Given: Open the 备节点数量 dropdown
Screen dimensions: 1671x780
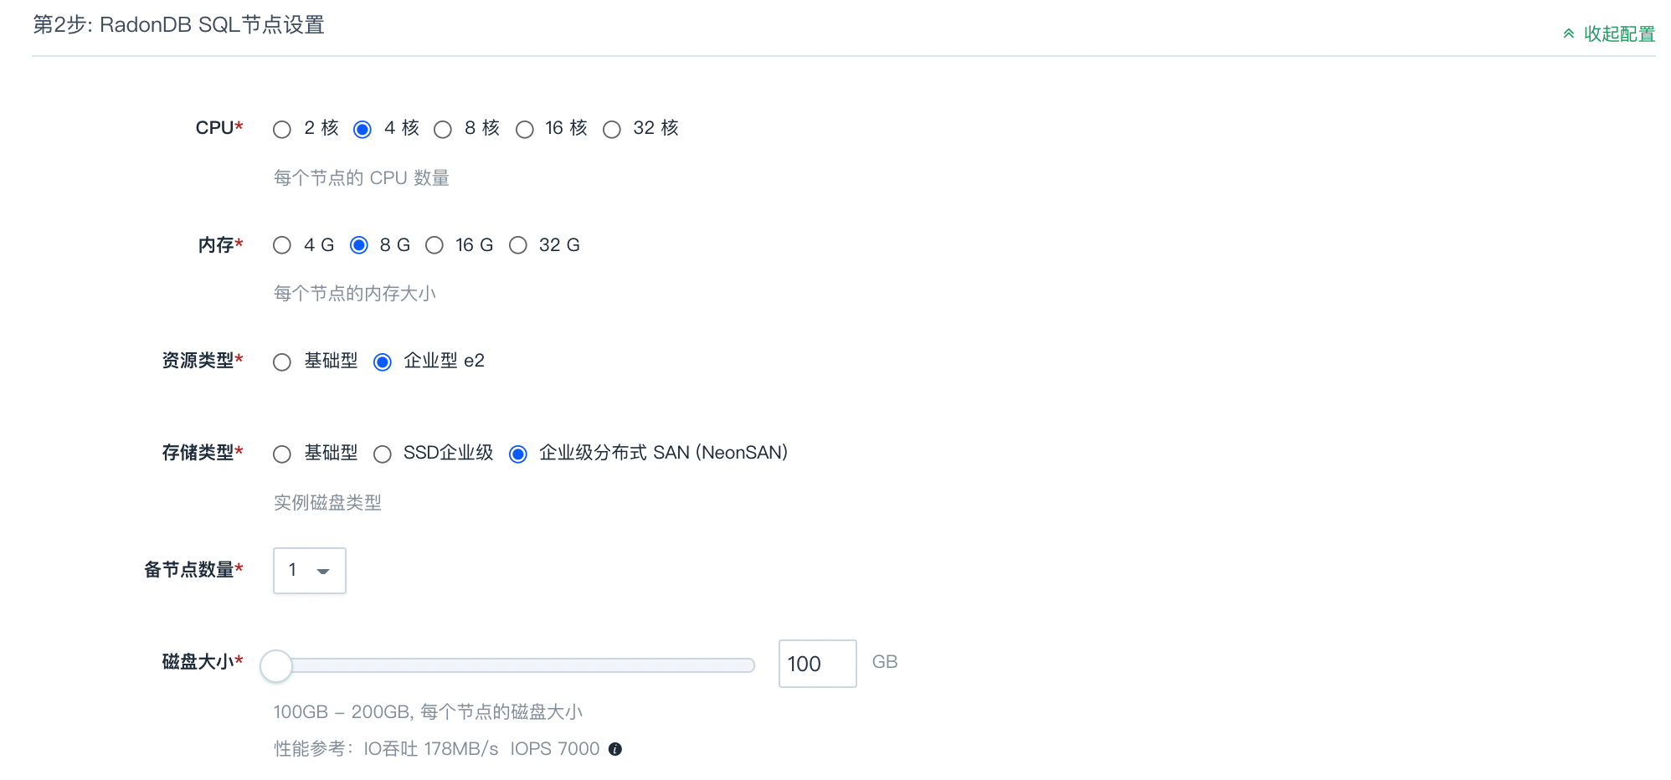Looking at the screenshot, I should click(310, 571).
